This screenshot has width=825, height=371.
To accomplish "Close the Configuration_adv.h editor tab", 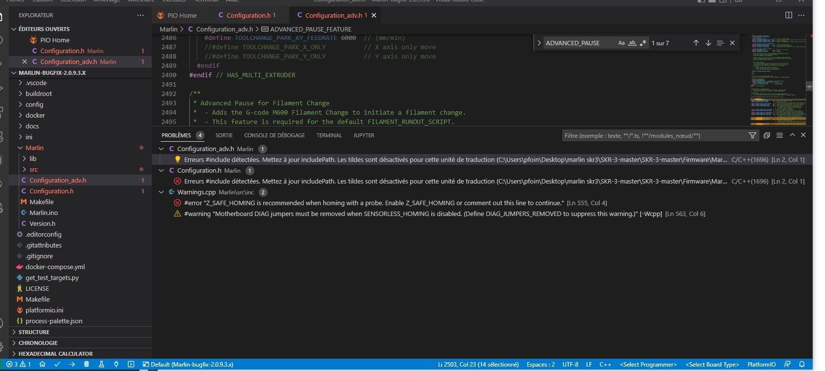I will click(374, 15).
